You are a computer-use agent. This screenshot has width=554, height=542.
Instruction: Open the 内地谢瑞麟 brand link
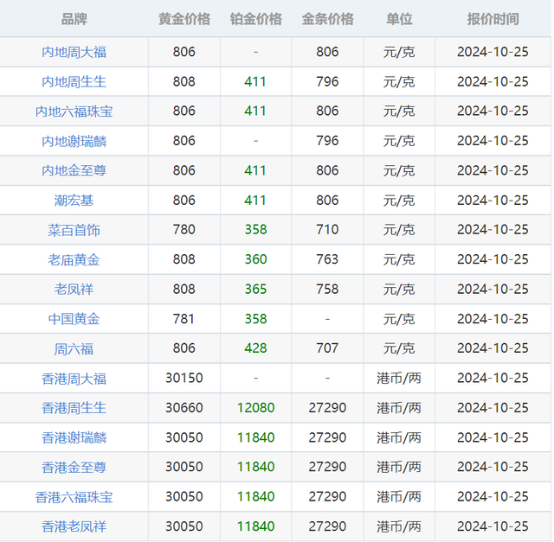74,141
